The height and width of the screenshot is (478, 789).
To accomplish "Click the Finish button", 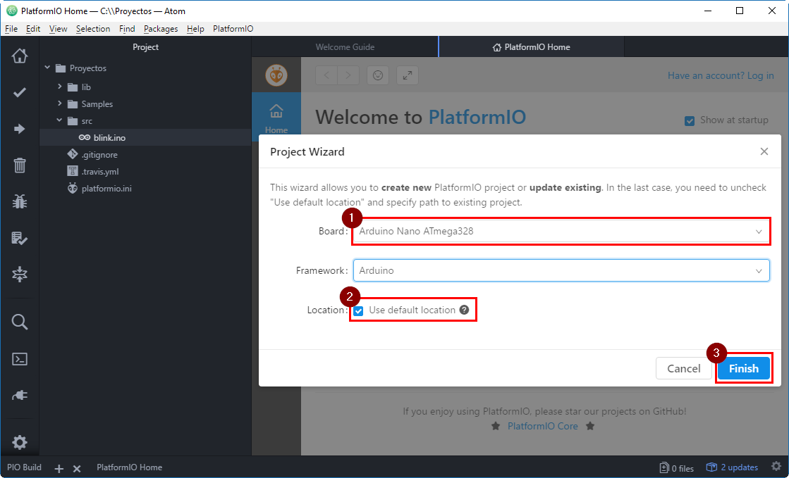I will pyautogui.click(x=743, y=368).
